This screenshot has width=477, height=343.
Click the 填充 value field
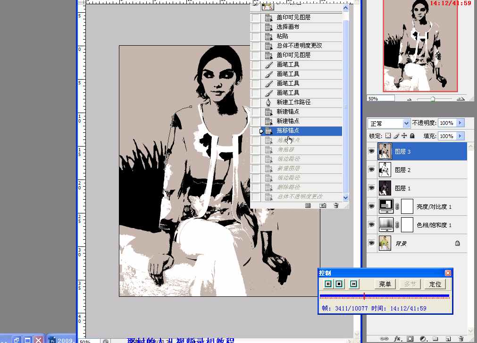447,136
